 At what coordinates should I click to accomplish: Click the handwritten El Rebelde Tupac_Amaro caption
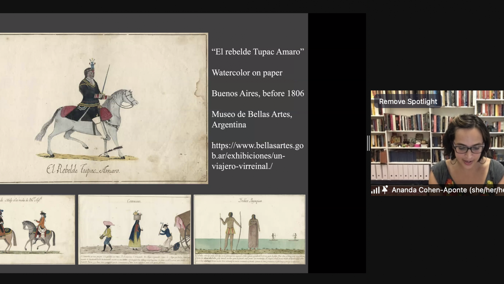tap(83, 169)
